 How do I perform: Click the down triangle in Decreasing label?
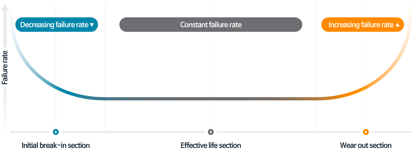pyautogui.click(x=92, y=25)
